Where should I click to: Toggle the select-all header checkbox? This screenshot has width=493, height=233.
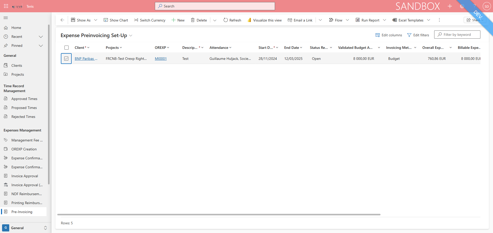click(x=67, y=48)
